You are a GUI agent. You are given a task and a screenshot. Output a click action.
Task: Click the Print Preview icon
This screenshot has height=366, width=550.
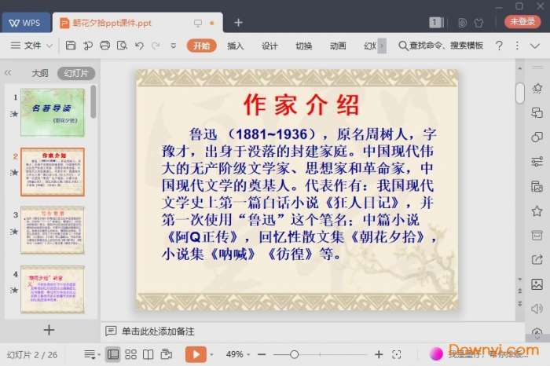point(122,46)
